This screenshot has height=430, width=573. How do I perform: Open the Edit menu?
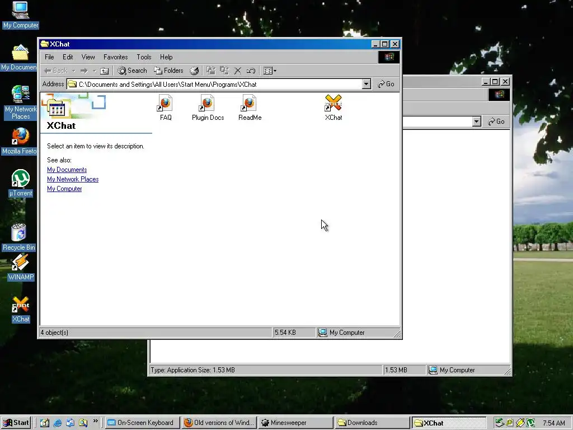click(x=68, y=57)
